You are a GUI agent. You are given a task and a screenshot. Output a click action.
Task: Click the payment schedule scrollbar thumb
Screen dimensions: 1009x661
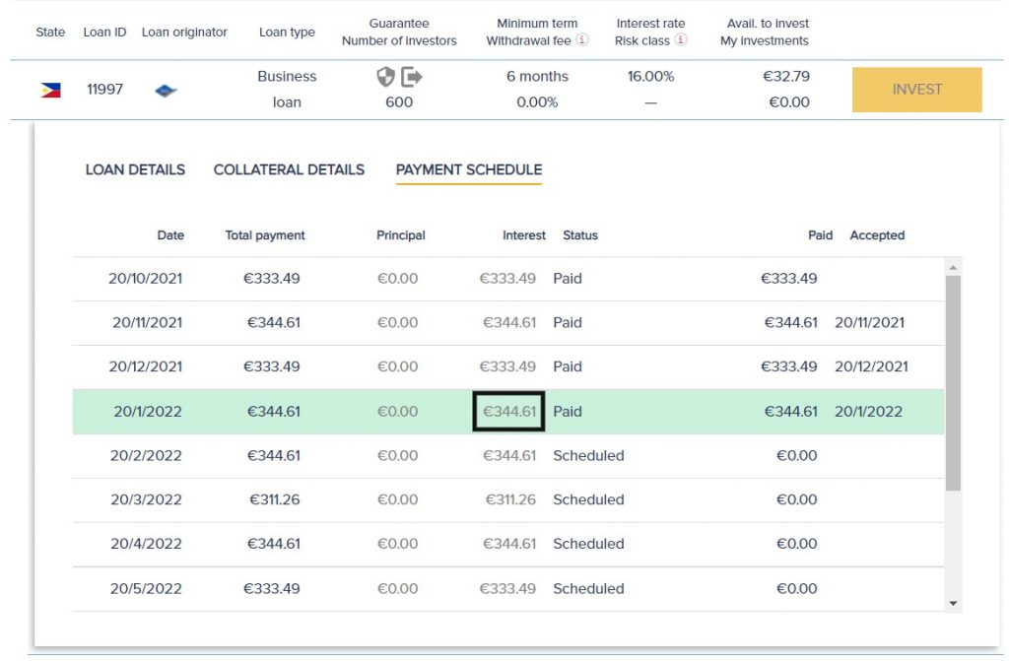[953, 382]
